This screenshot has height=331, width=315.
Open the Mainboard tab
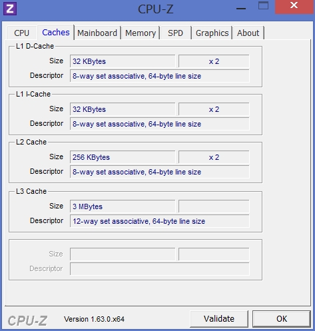pos(97,33)
